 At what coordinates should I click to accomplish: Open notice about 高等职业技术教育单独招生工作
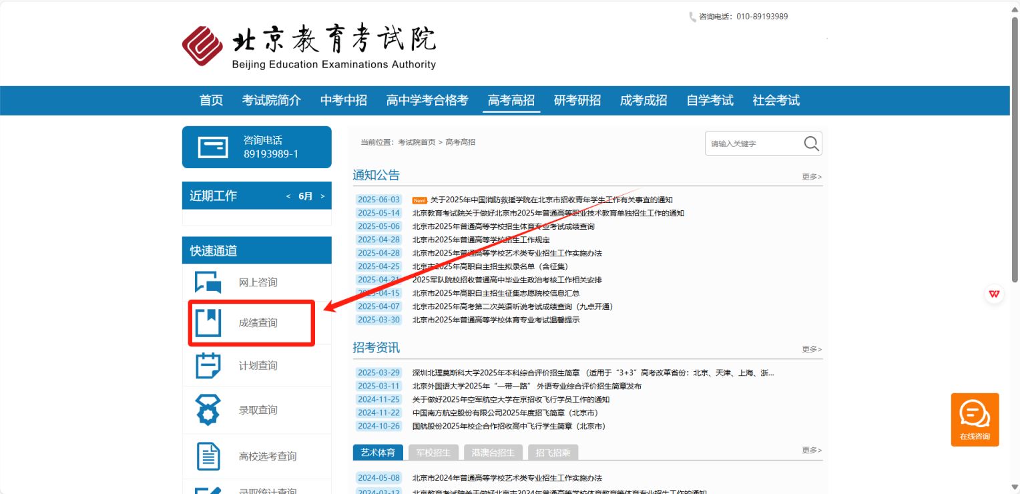coord(548,213)
